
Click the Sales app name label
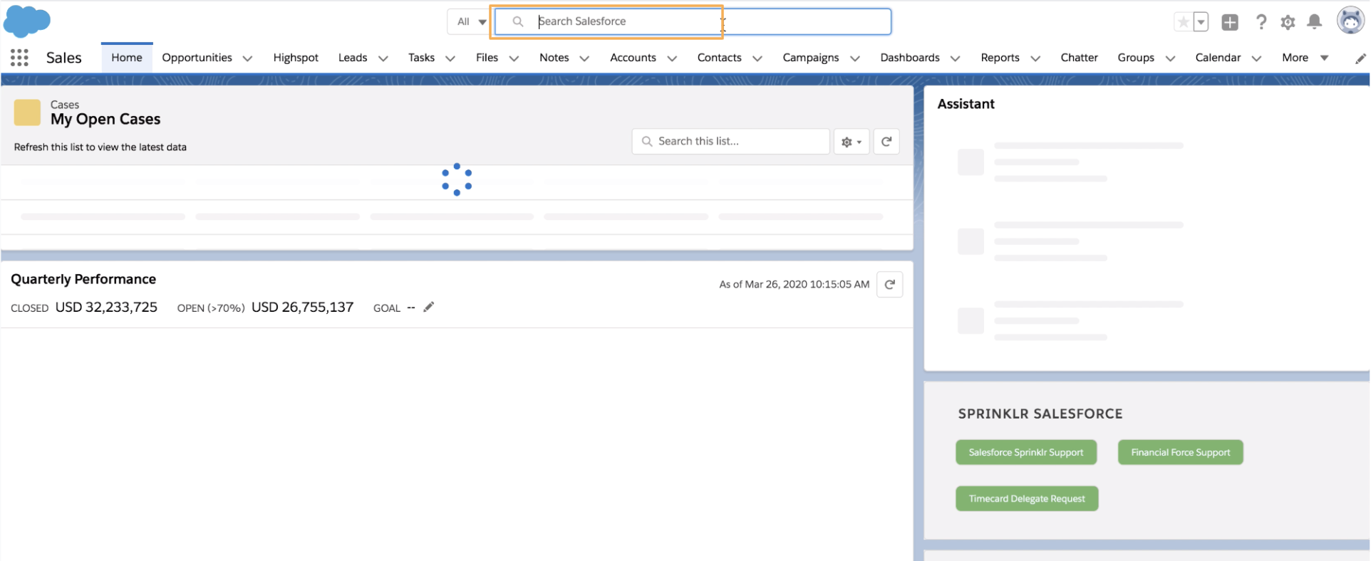tap(64, 58)
